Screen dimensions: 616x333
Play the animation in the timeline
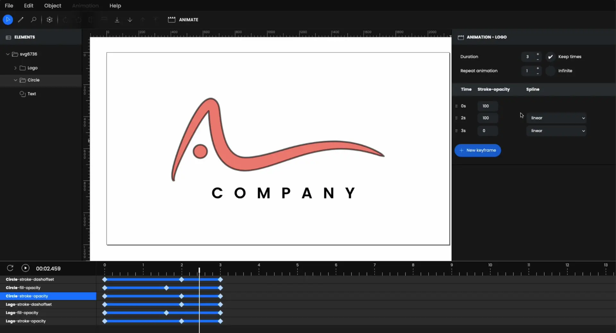[25, 268]
